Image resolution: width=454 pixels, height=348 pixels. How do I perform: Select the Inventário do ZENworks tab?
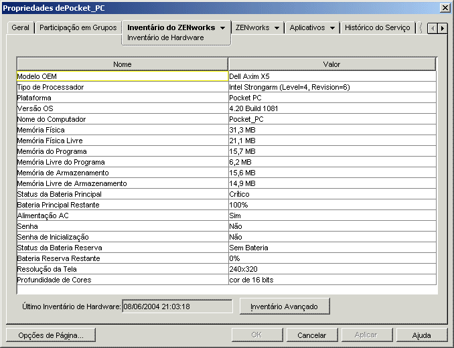click(171, 27)
